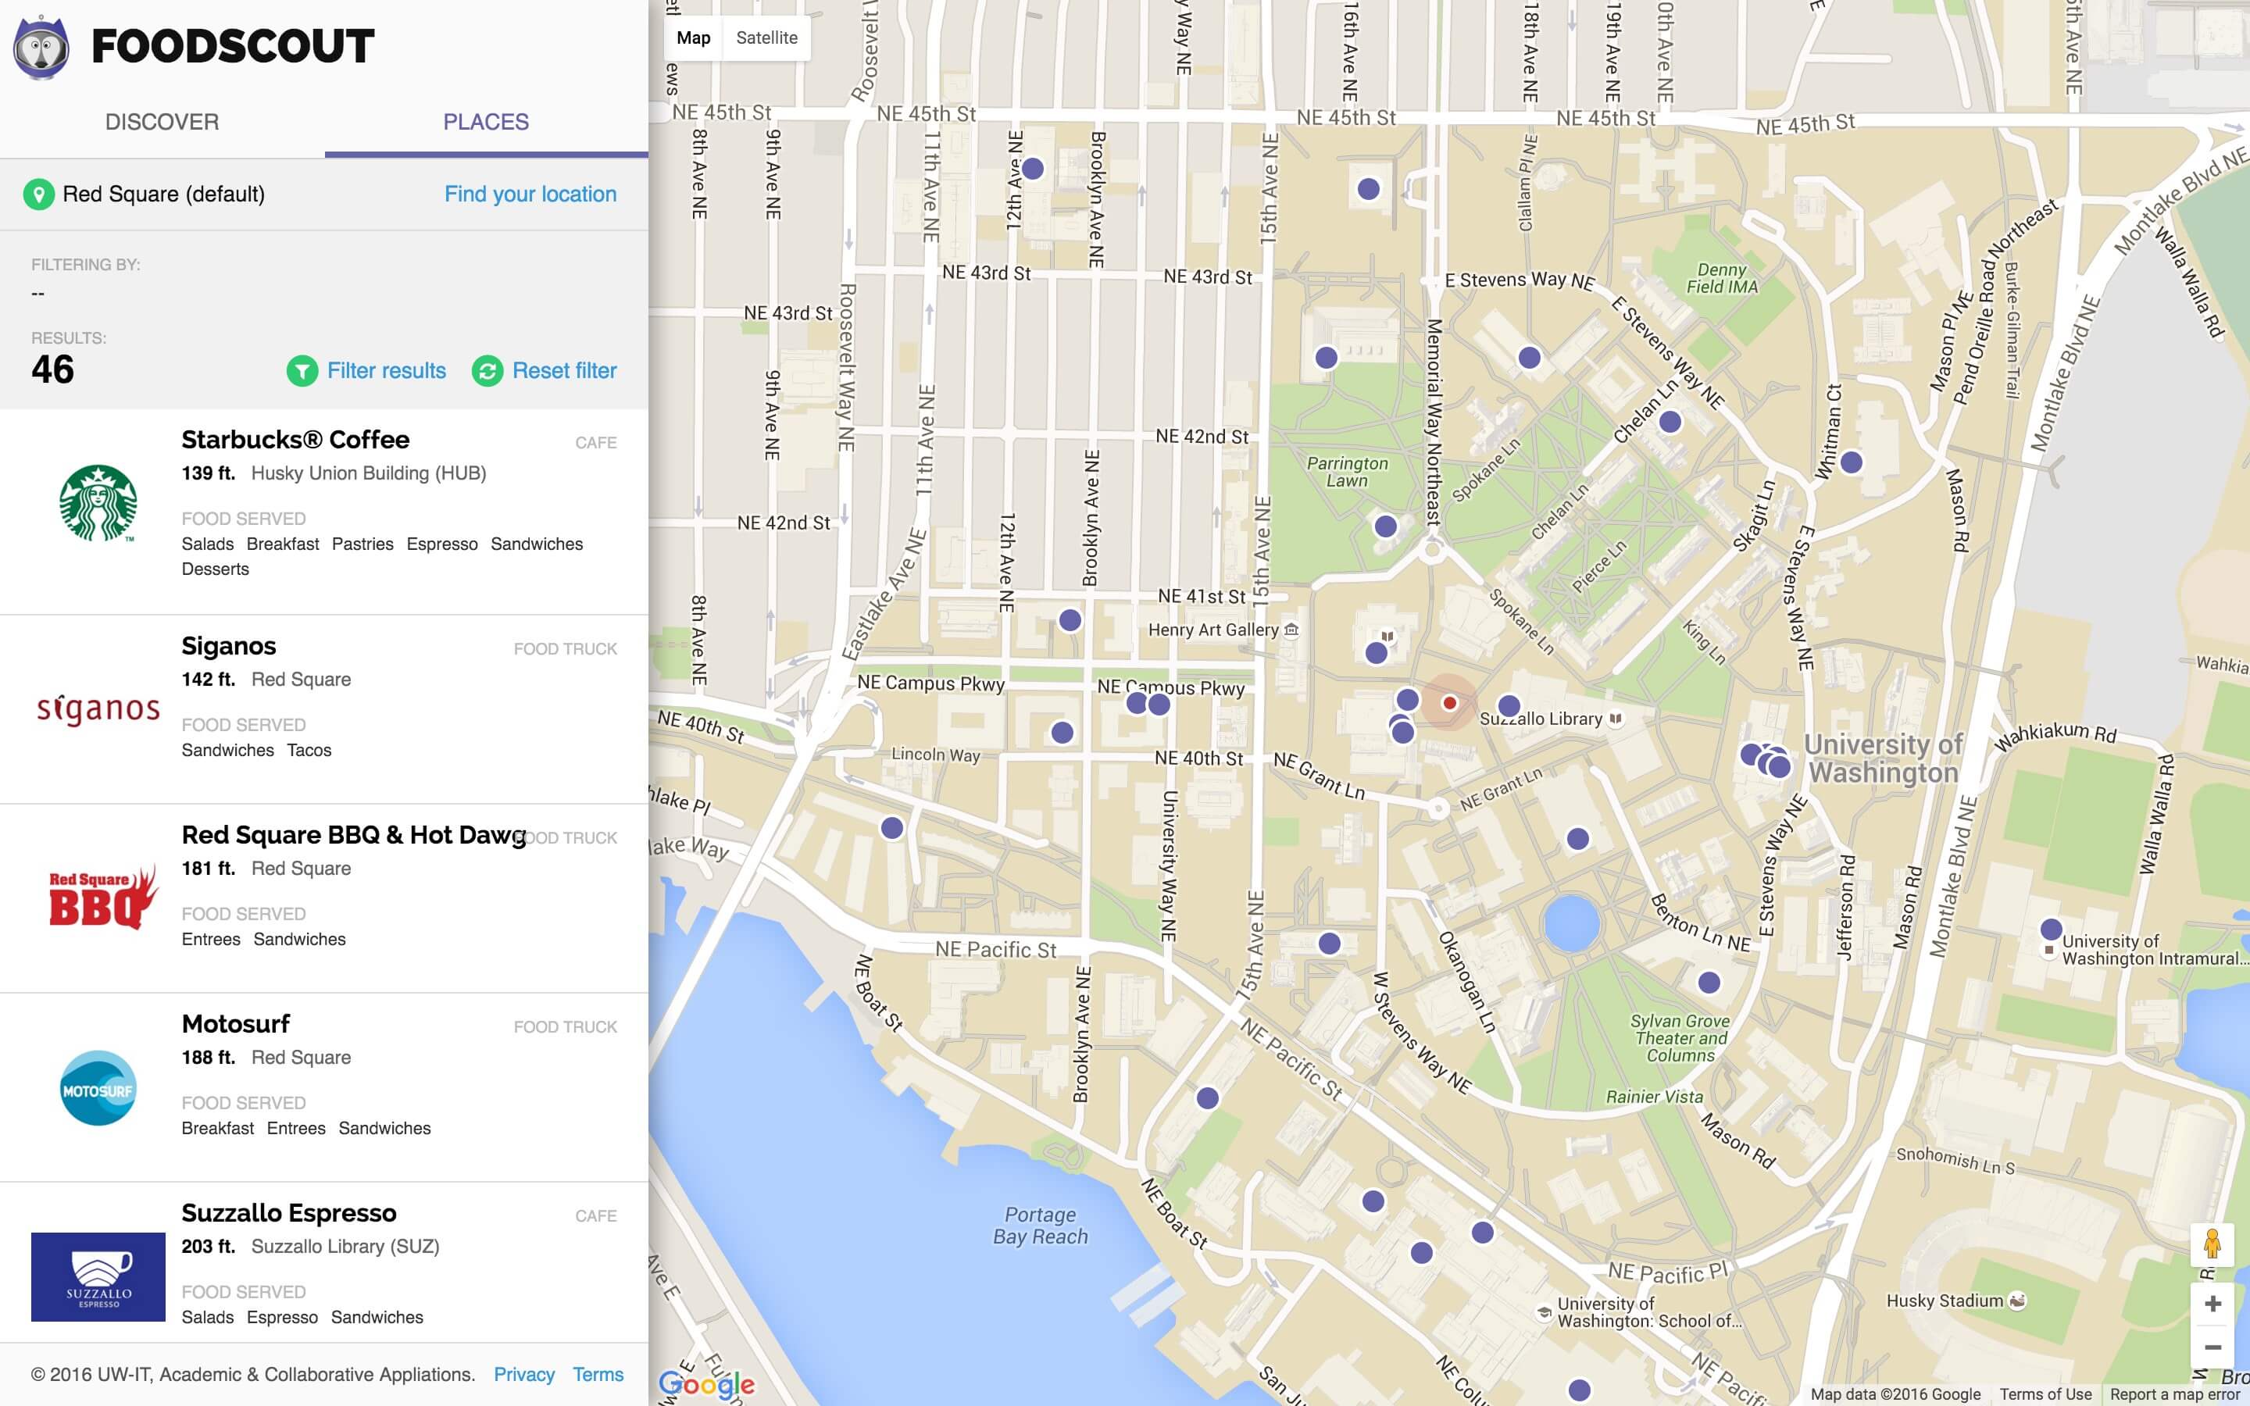Viewport: 2250px width, 1406px height.
Task: Open the map's Terms of Use link
Action: pyautogui.click(x=2045, y=1394)
